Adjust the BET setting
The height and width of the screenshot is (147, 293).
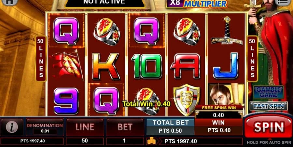click(x=125, y=127)
